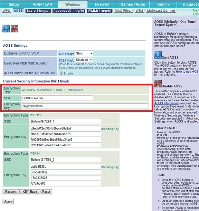Viewport: 199px width, 211px height.
Task: Select the AOSS submenu item
Action: coord(18,11)
